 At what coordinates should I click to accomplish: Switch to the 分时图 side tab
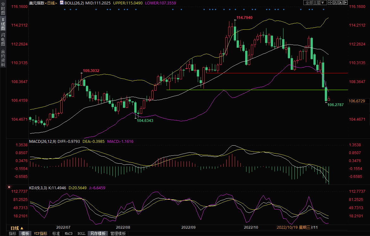(3, 9)
